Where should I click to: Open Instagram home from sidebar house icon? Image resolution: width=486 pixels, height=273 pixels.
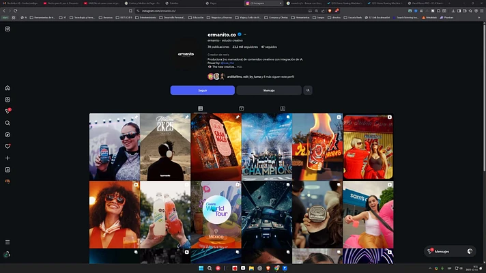click(8, 88)
